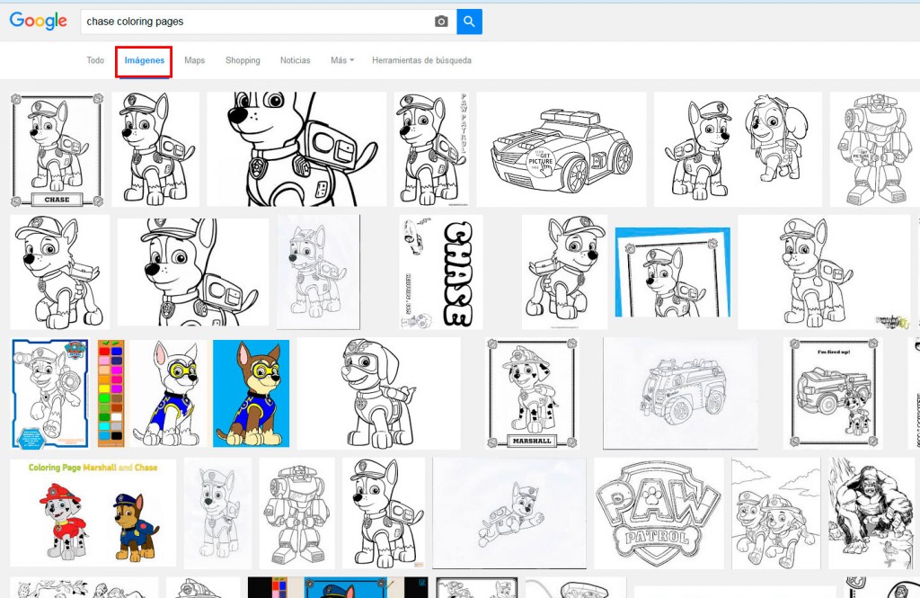920x598 pixels.
Task: Select the PAW PATROL logo badge thumbnail
Action: (x=659, y=513)
